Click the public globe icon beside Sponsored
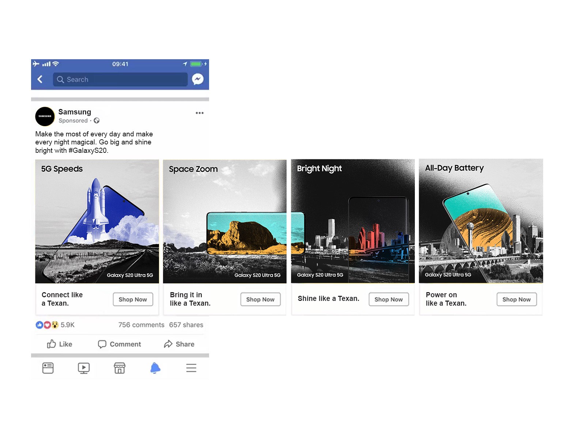 (96, 121)
